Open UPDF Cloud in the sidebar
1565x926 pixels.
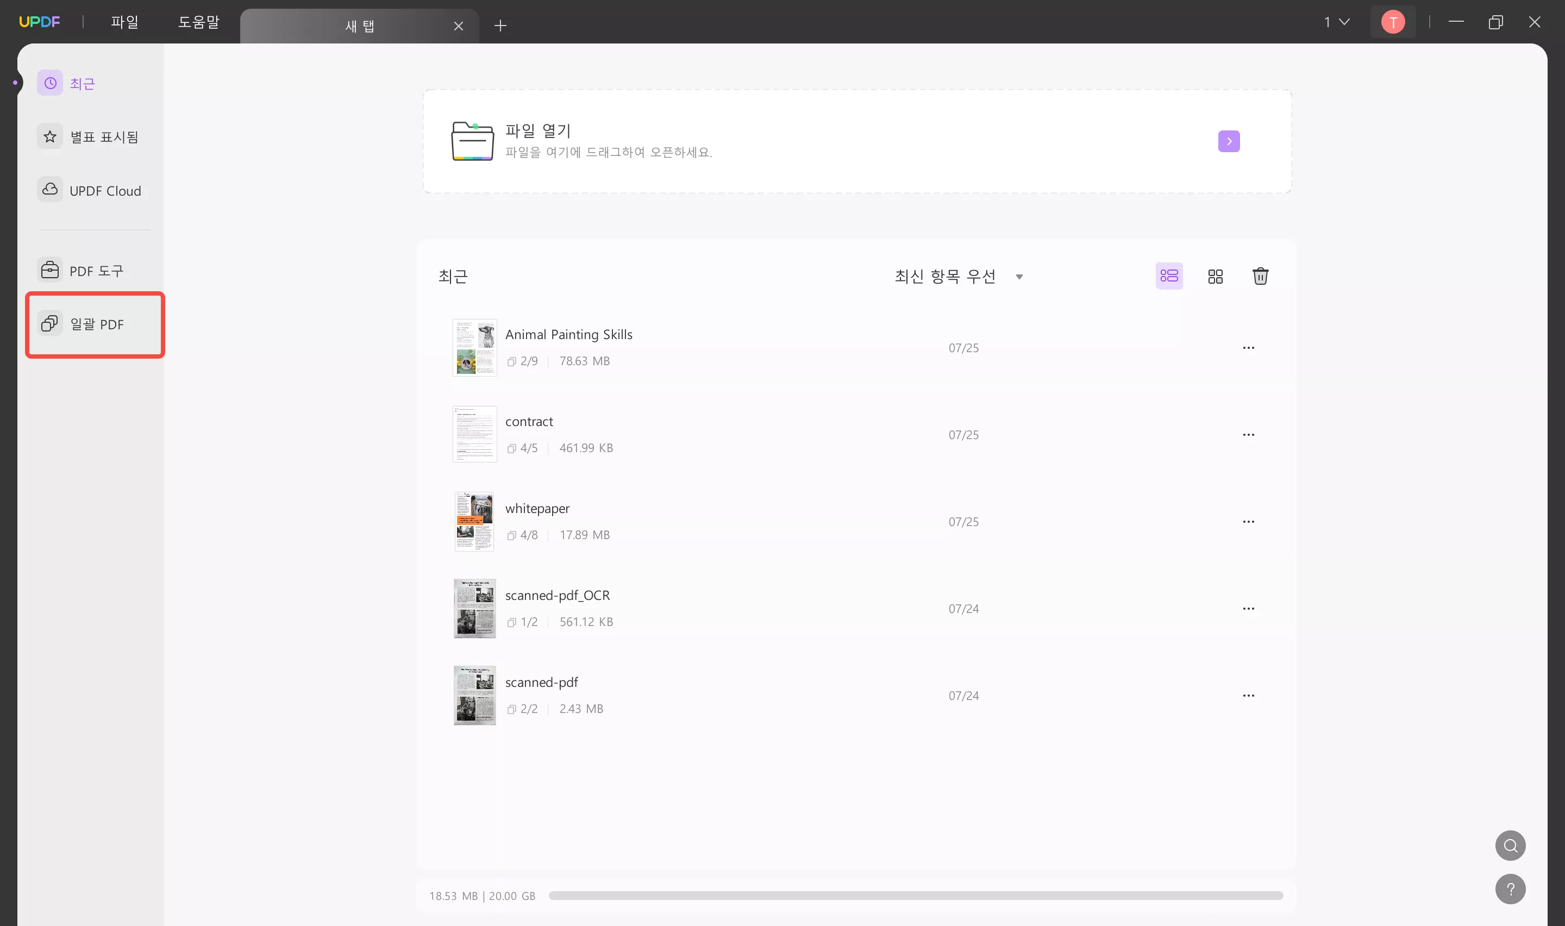pyautogui.click(x=89, y=190)
